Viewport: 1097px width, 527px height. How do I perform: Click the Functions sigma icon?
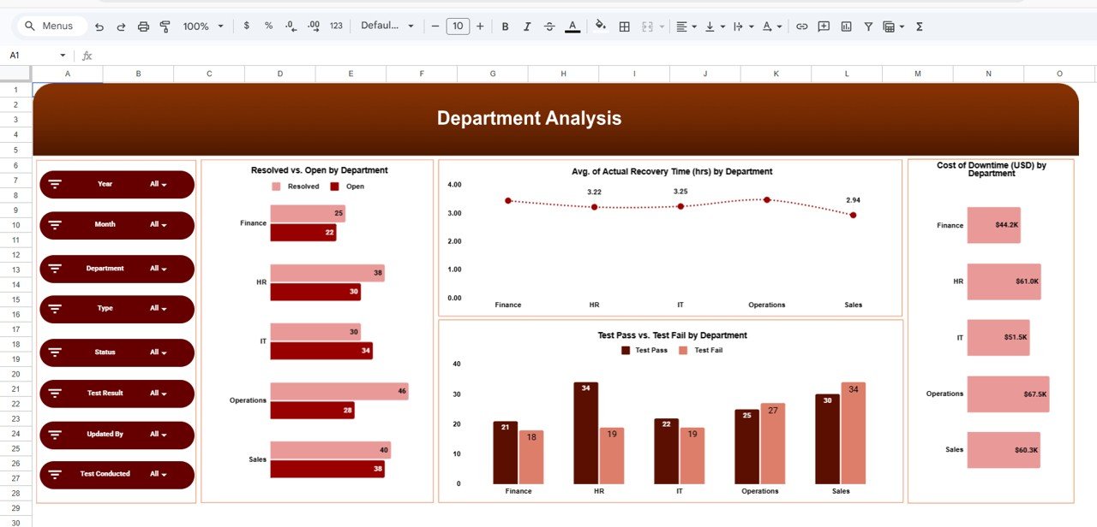click(x=918, y=27)
